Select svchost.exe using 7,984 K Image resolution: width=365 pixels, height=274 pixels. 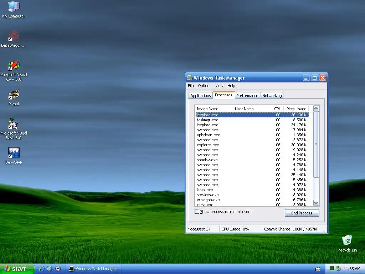[x=252, y=130]
